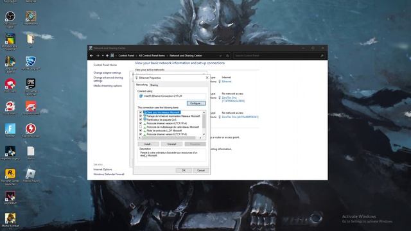Image resolution: width=411 pixels, height=231 pixels.
Task: Click Network and Sharing Center breadcrumb
Action: [x=186, y=56]
